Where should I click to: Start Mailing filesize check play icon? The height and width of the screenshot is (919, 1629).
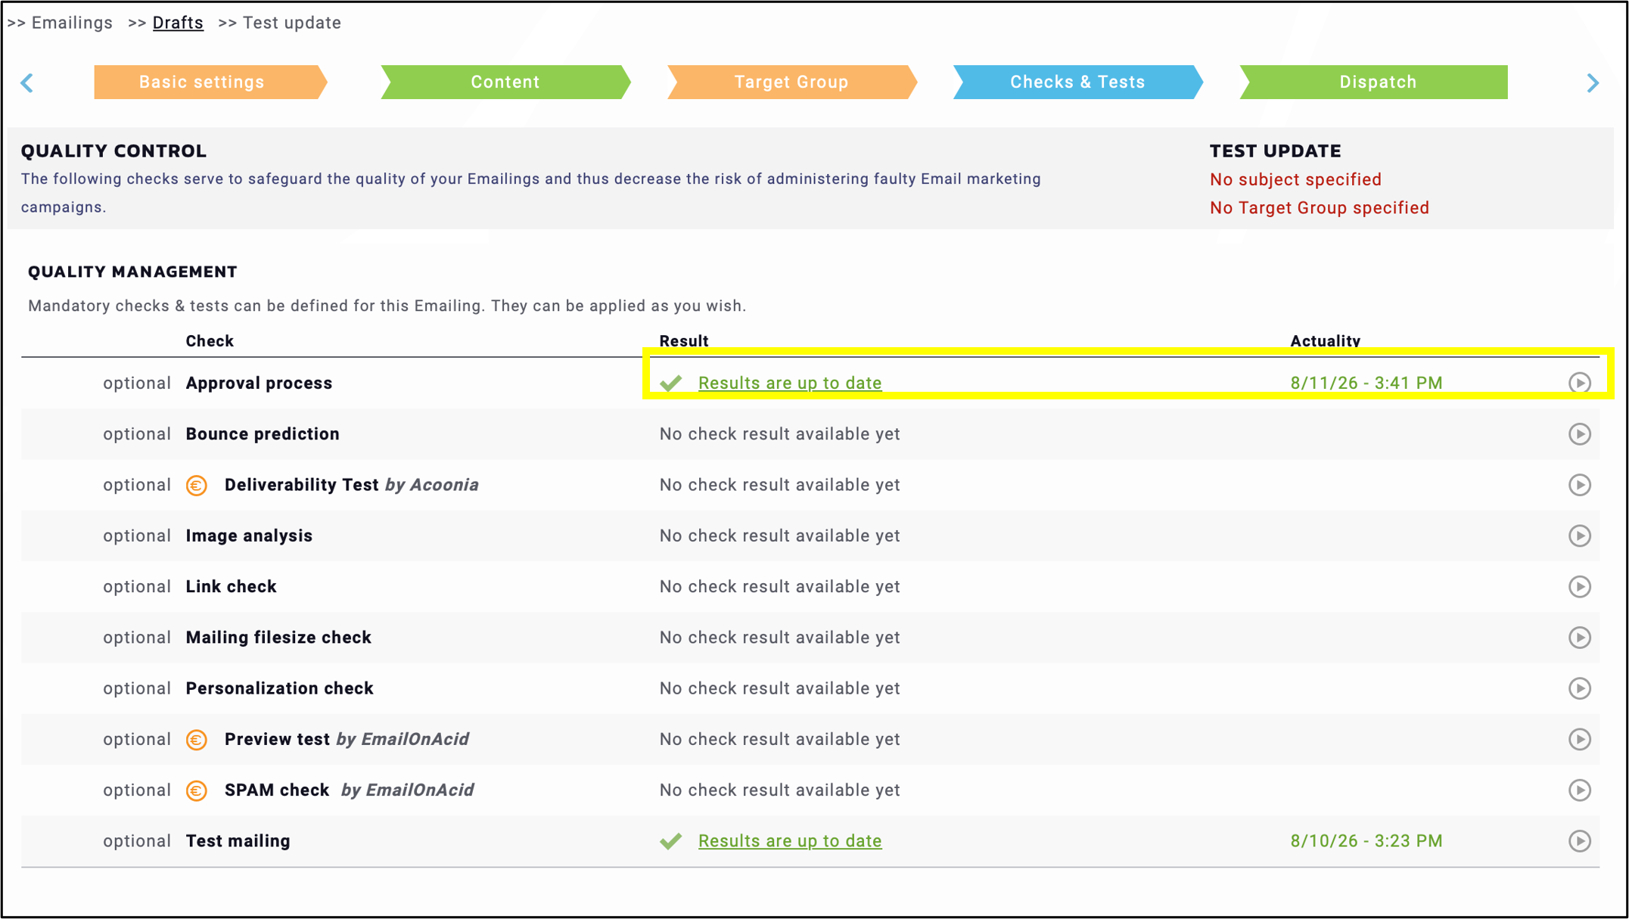coord(1579,638)
